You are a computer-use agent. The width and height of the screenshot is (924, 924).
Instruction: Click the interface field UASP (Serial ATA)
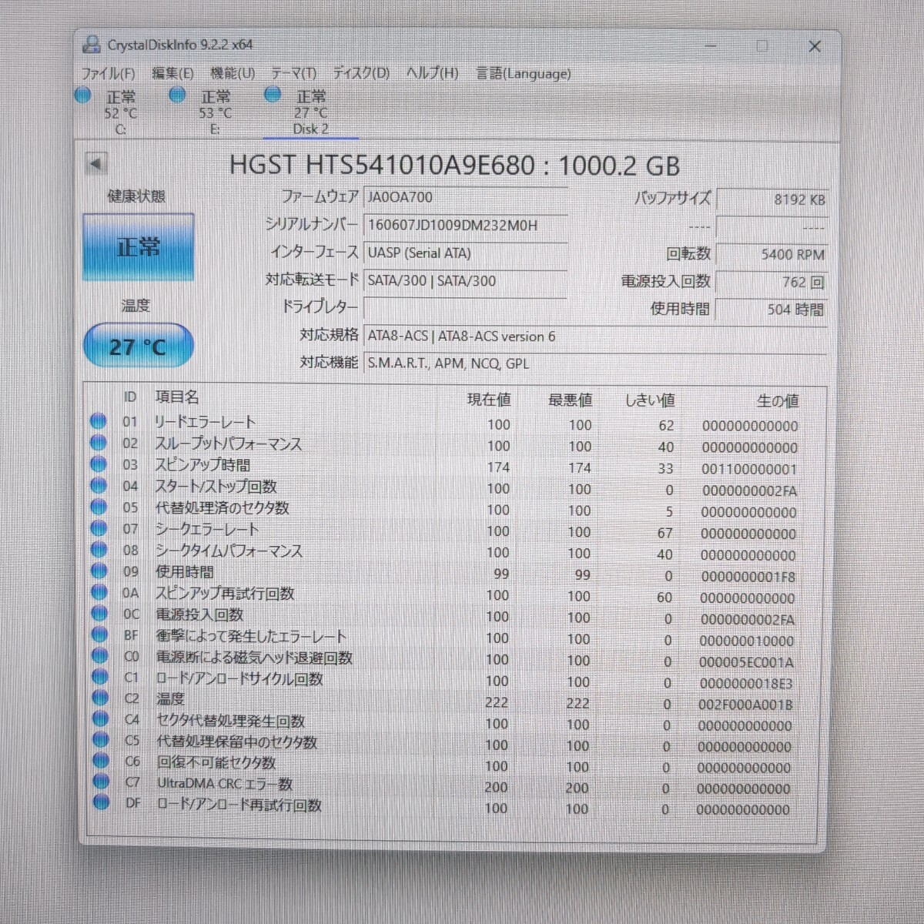(x=465, y=253)
